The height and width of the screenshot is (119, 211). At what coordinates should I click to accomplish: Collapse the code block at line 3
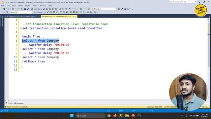[x=21, y=28]
